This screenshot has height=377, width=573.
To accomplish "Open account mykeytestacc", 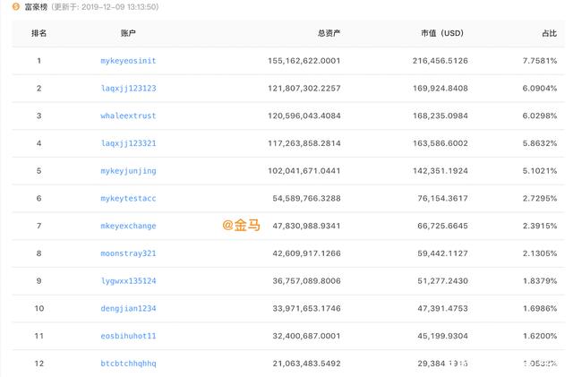I will point(128,198).
